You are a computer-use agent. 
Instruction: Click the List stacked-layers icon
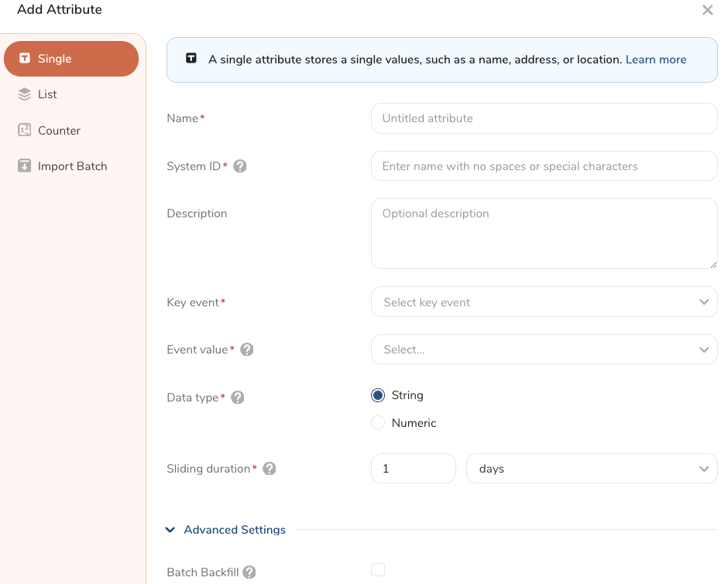tap(25, 94)
